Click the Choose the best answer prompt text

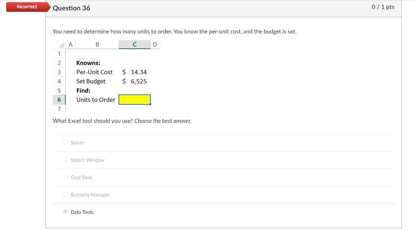coord(162,121)
